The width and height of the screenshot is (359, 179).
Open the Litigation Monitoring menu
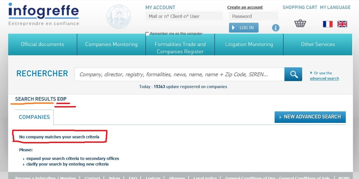249,44
